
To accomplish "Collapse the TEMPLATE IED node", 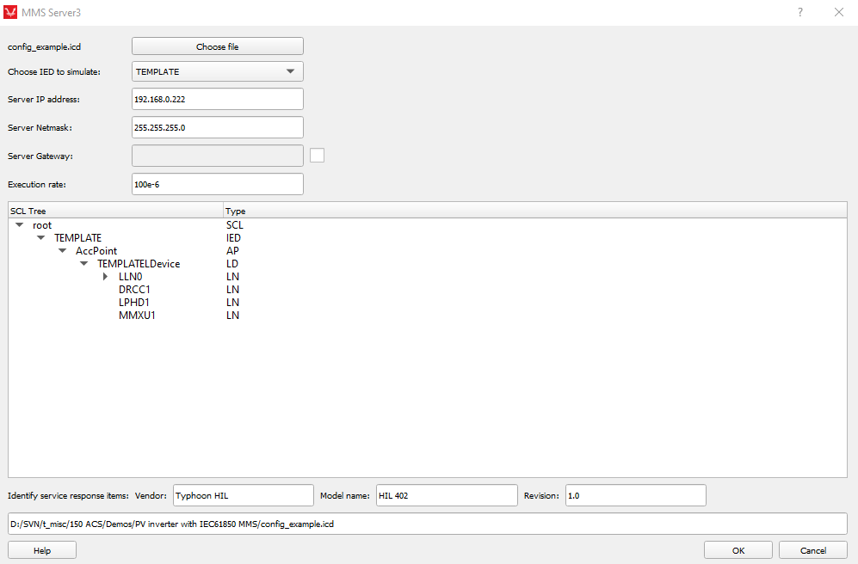I will tap(40, 238).
